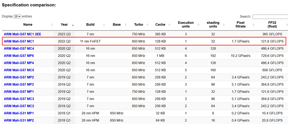Open ARM Mali-G57 MC1 2EE link
288x124 pixels.
click(x=22, y=34)
